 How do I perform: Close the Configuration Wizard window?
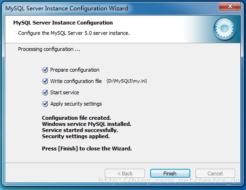point(230,7)
